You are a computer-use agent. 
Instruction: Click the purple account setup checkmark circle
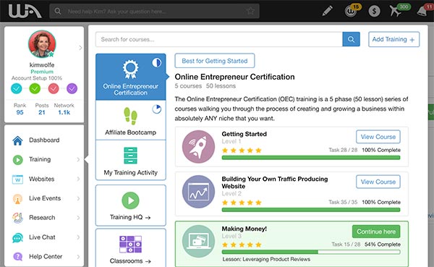[72, 88]
